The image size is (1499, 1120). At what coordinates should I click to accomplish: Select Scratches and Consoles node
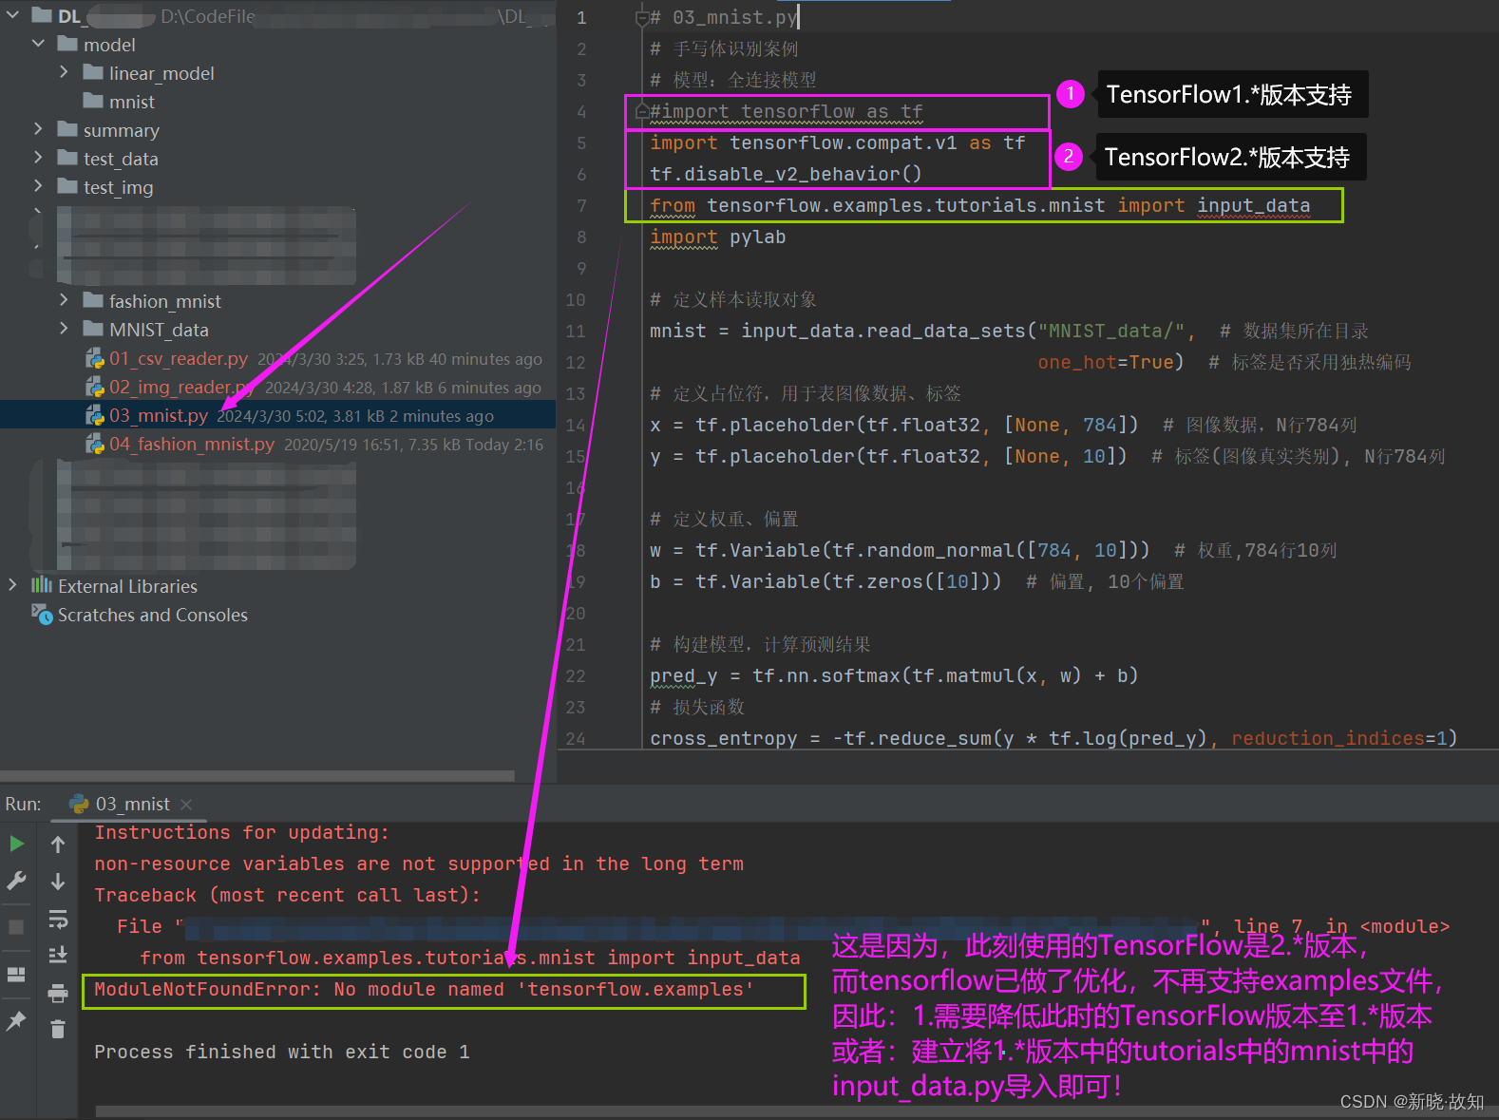[x=153, y=615]
